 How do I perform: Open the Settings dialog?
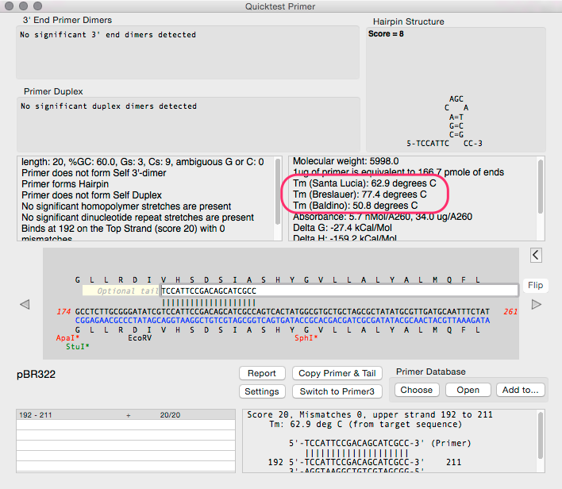tap(261, 391)
